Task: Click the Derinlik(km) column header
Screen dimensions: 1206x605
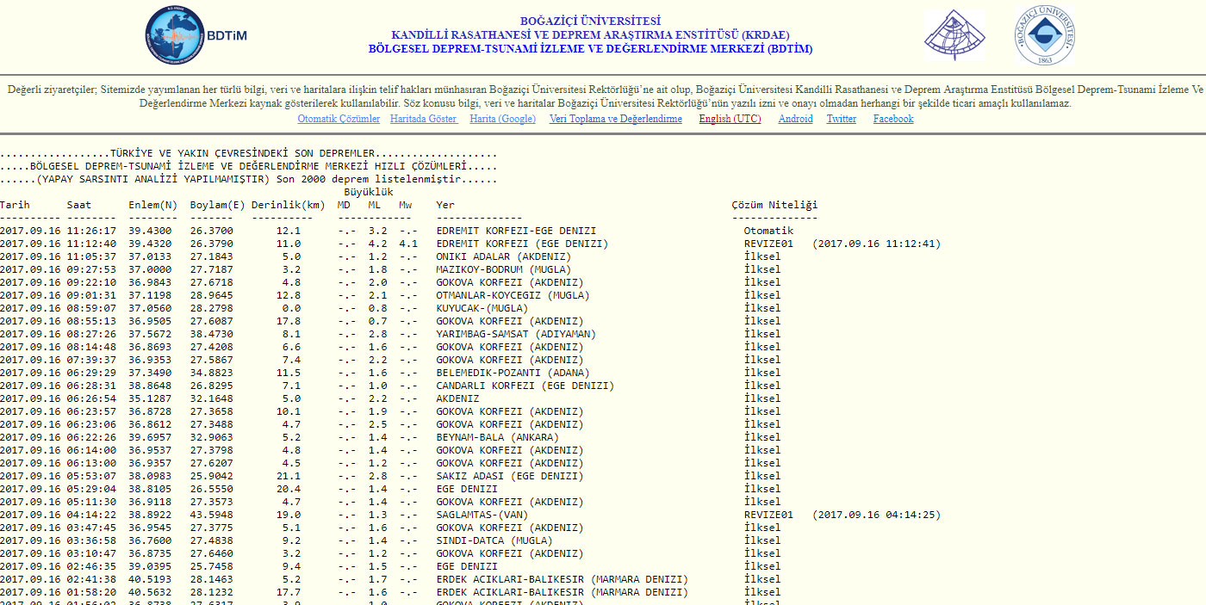Action: tap(289, 205)
